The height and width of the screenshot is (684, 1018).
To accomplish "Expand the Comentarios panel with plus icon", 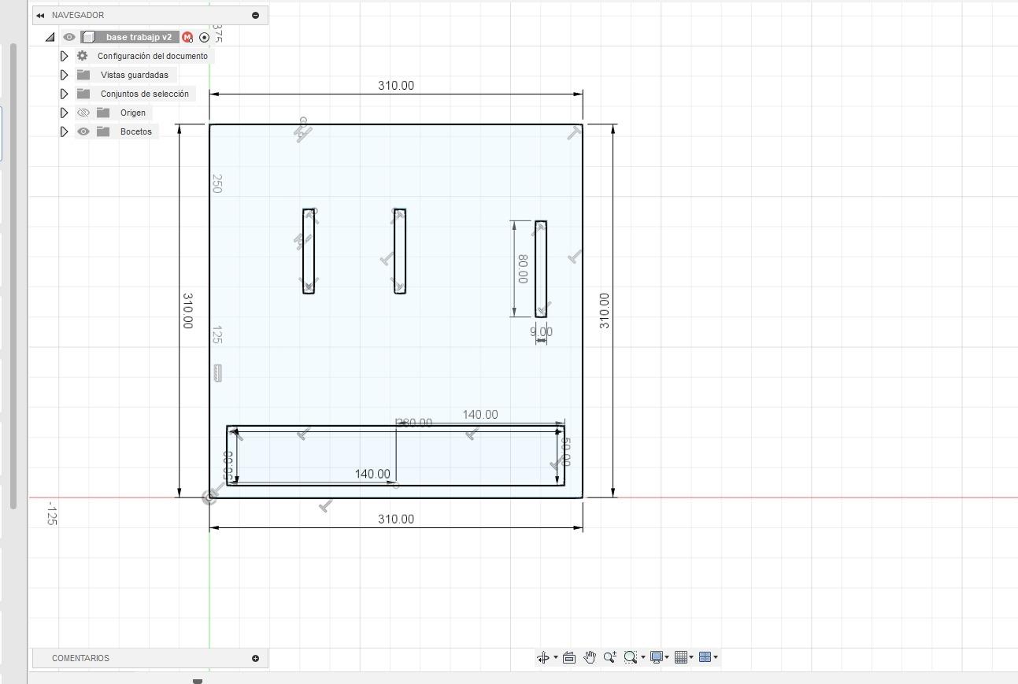I will click(x=255, y=658).
